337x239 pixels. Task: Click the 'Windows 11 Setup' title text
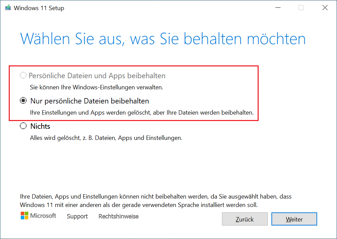pyautogui.click(x=39, y=8)
